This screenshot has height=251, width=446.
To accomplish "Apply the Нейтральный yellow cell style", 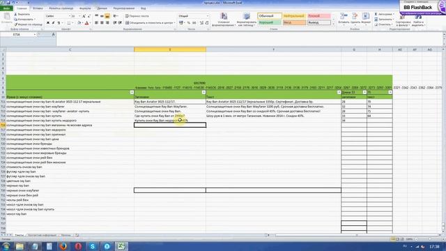I will click(294, 16).
